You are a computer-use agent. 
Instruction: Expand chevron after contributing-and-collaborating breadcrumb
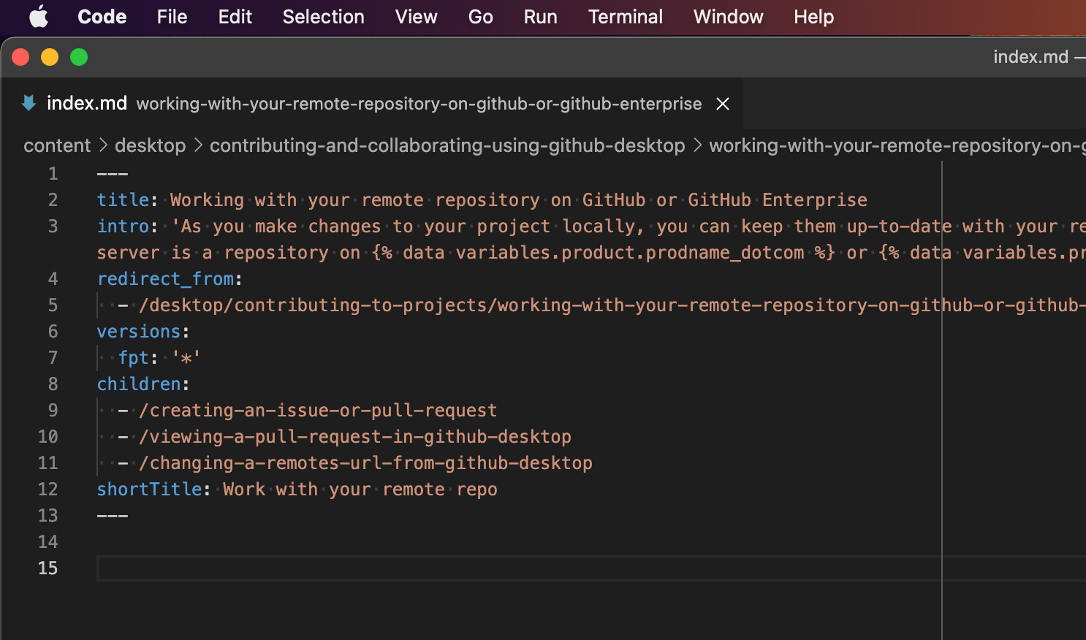697,145
